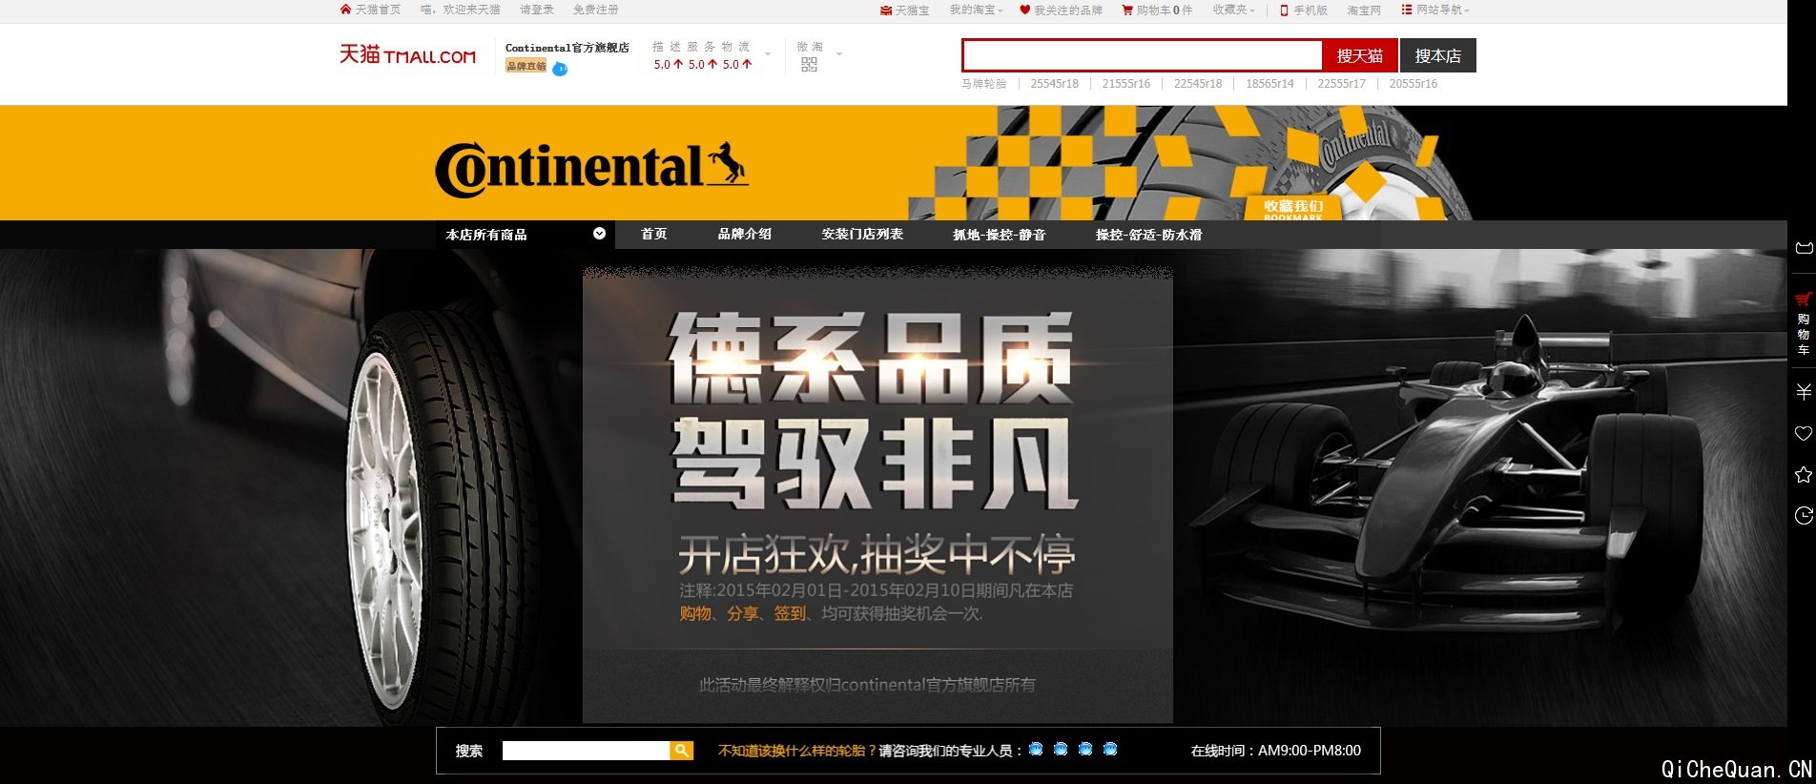Click the heart icon in the right sidebar
This screenshot has width=1816, height=784.
tap(1803, 433)
